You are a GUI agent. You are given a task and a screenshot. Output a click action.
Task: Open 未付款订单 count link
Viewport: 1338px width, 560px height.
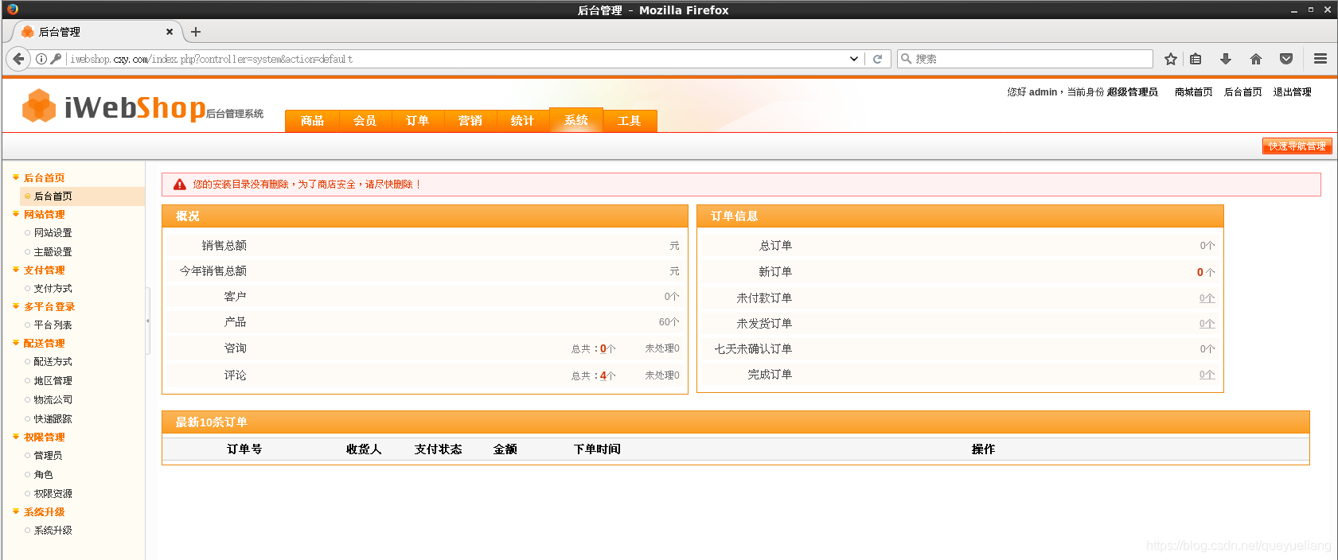(x=1207, y=298)
